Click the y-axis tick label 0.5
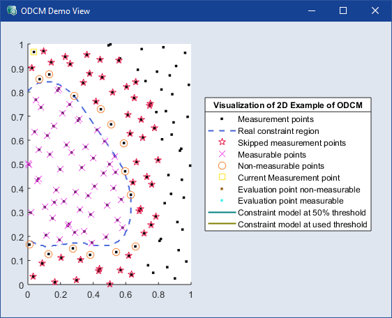This screenshot has width=392, height=318. coord(17,165)
